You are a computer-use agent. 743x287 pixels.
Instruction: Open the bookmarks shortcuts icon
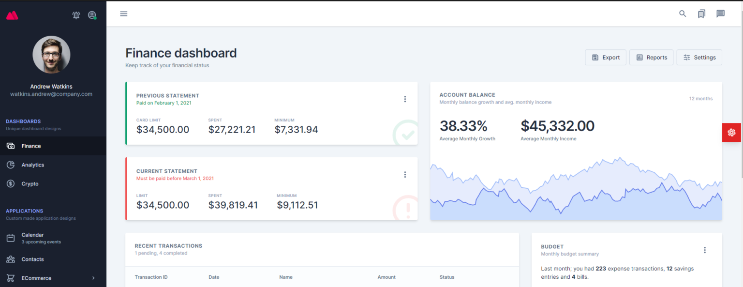701,14
